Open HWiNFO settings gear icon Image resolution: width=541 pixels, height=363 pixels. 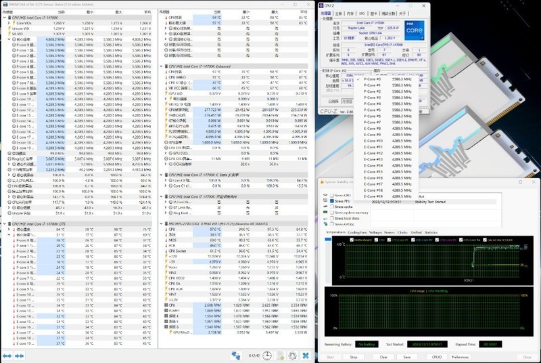[293, 356]
